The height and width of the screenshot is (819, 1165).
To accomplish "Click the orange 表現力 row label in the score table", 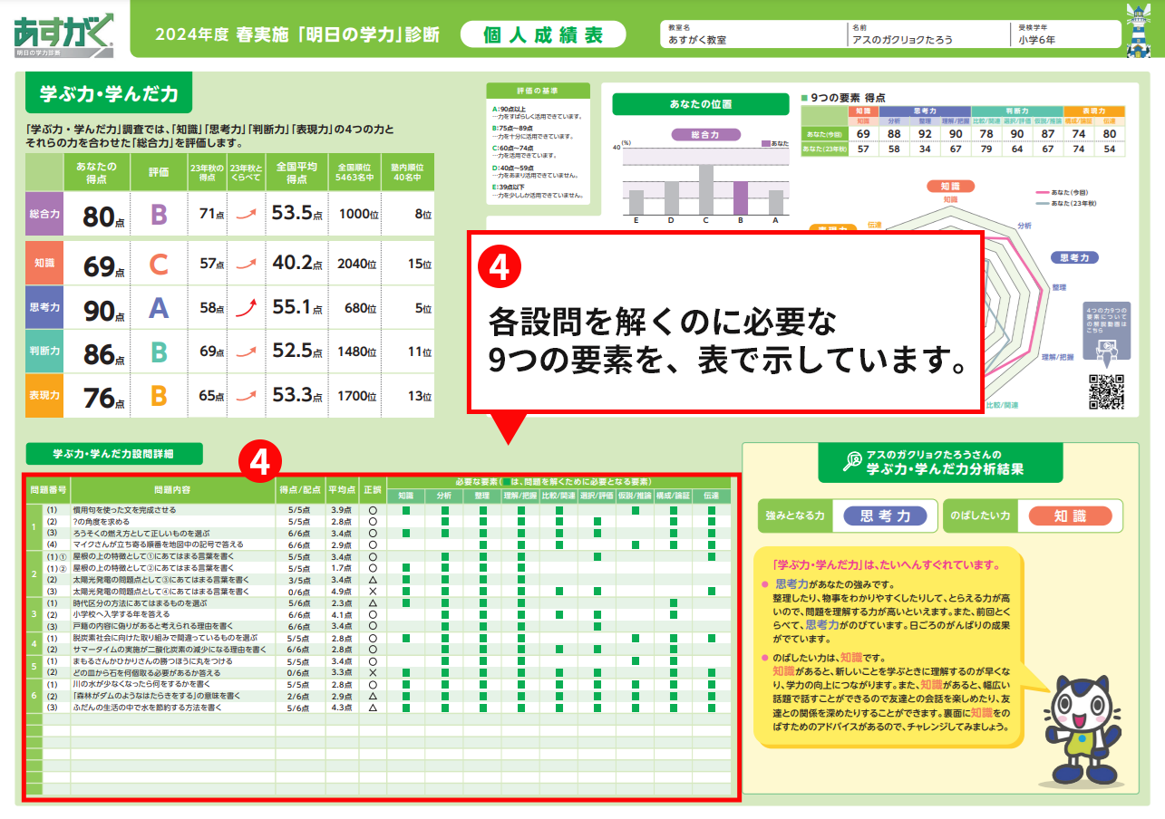I will pyautogui.click(x=44, y=396).
